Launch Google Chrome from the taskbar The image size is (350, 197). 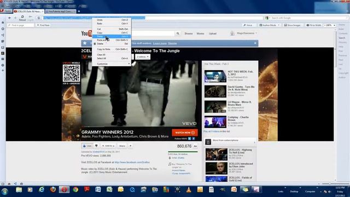click(x=75, y=190)
